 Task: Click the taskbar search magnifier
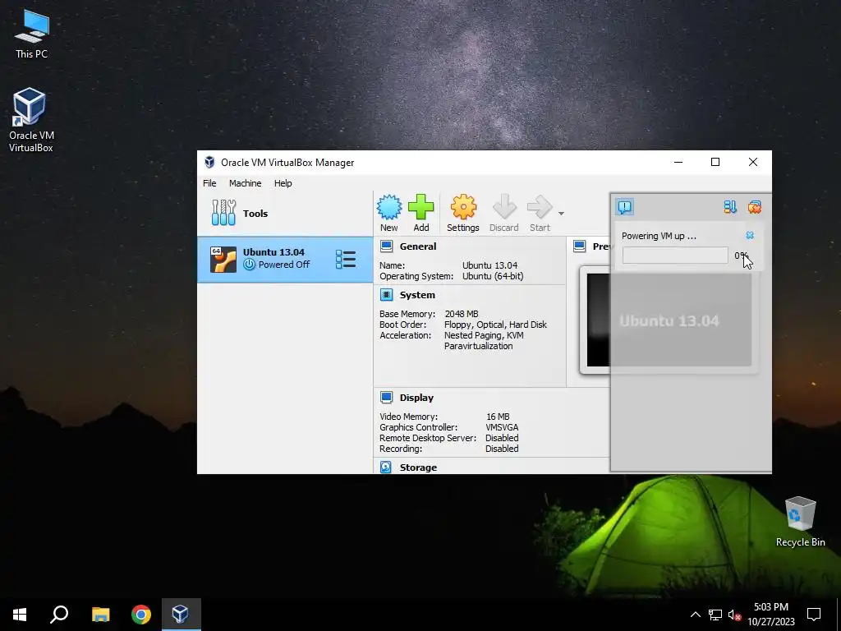(59, 615)
